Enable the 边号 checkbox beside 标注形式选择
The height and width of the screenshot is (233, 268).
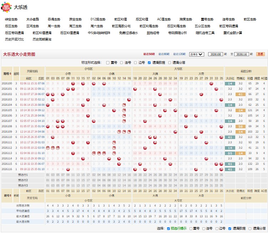coord(135,63)
